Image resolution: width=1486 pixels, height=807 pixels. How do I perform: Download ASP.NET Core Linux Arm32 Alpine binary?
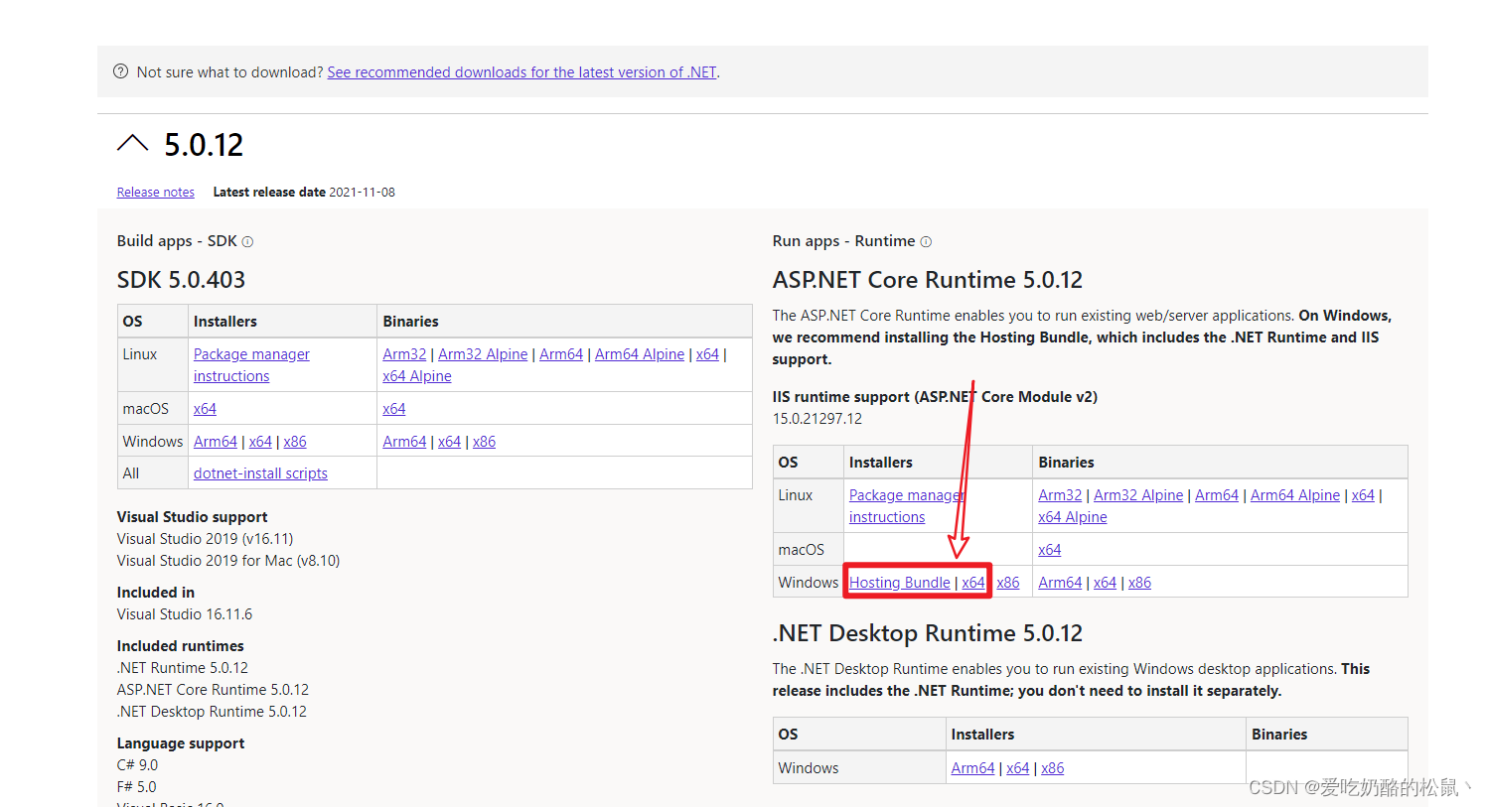pos(1138,495)
